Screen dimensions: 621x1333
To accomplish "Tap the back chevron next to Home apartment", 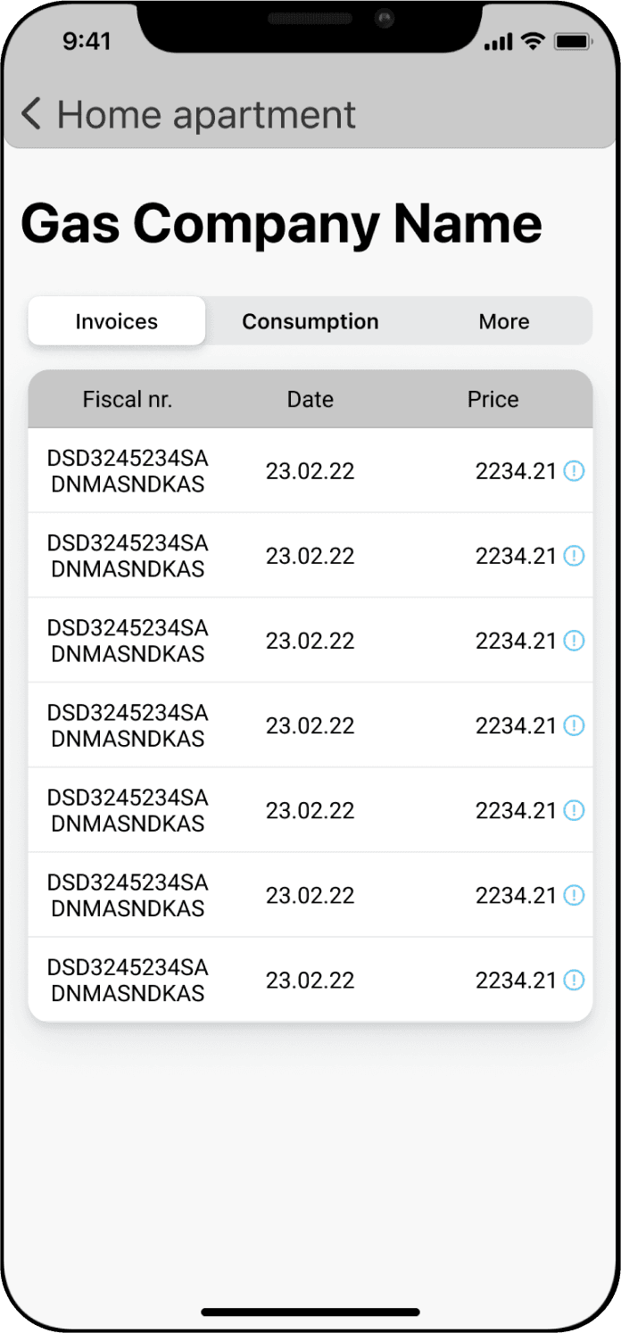I will (31, 114).
